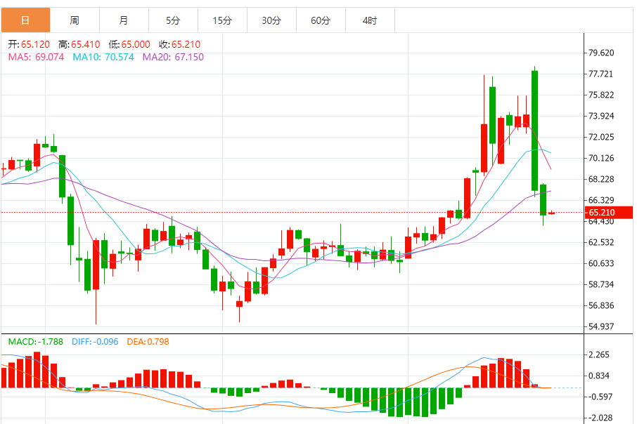This screenshot has height=424, width=637.
Task: Click the 70.126 price axis label
Action: (x=601, y=158)
